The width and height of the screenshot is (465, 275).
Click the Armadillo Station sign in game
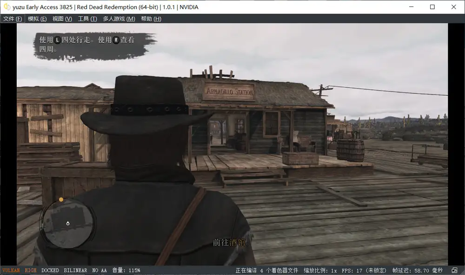coord(229,92)
